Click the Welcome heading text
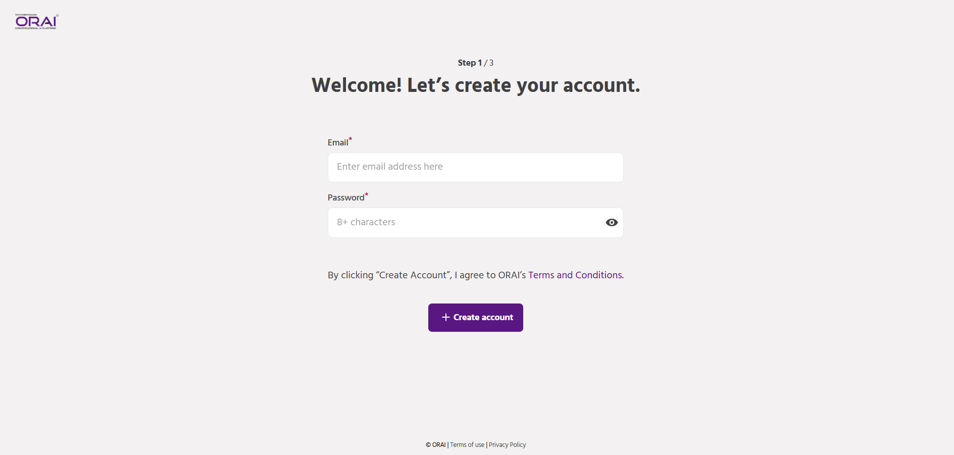Viewport: 954px width, 455px height. [475, 85]
